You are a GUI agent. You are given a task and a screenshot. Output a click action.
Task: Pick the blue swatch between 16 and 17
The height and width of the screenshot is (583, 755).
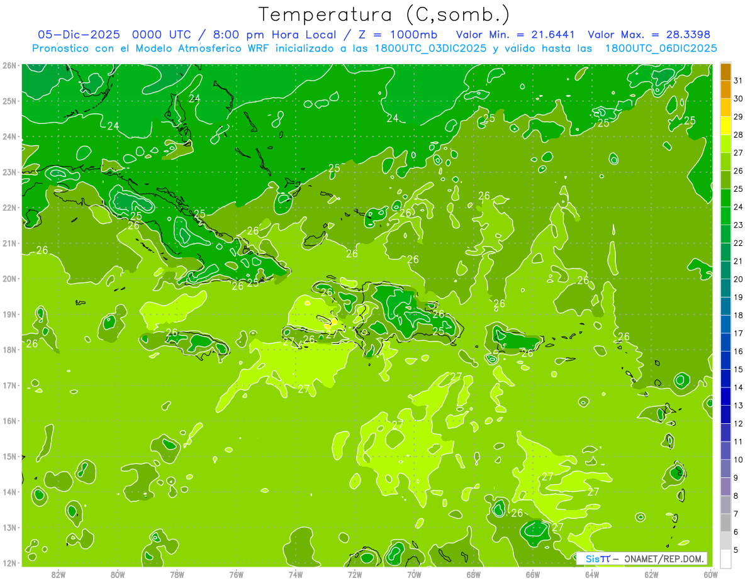click(x=725, y=342)
